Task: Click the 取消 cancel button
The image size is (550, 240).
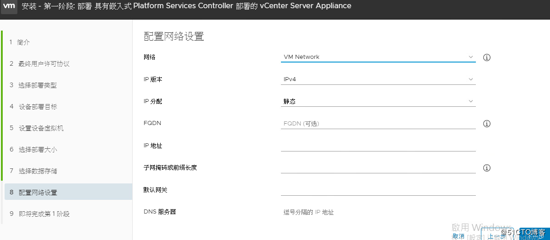Action: (458, 236)
